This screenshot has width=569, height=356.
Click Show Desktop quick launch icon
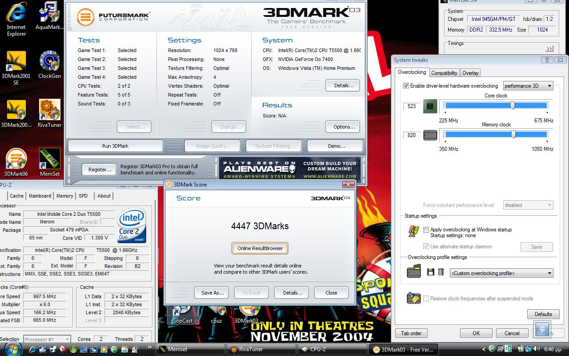click(84, 349)
